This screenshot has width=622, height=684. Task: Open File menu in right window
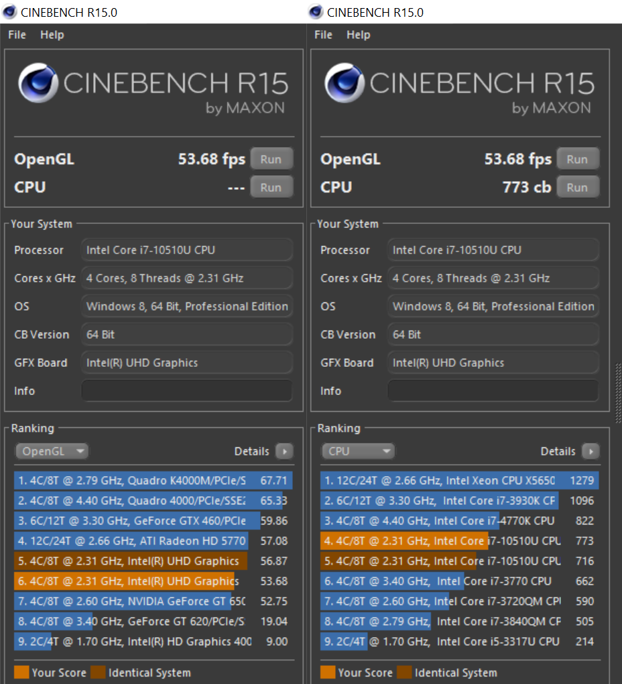(x=324, y=35)
